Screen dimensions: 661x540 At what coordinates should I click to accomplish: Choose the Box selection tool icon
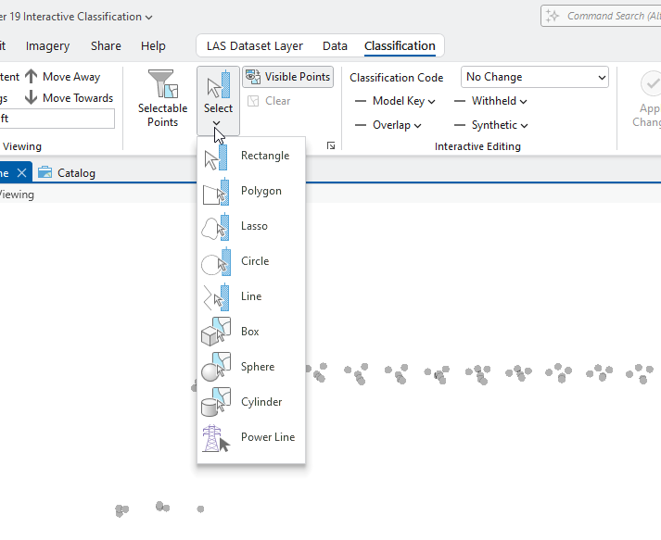(x=216, y=332)
